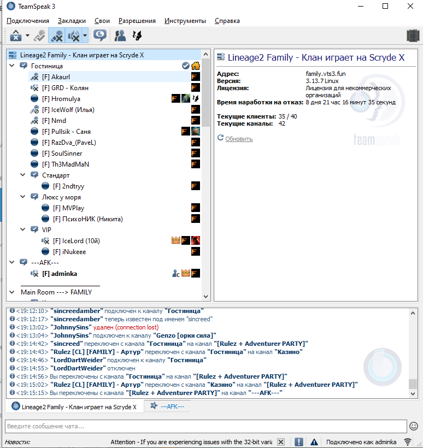Collapse the Люкс у моря channel

[x=23, y=197]
